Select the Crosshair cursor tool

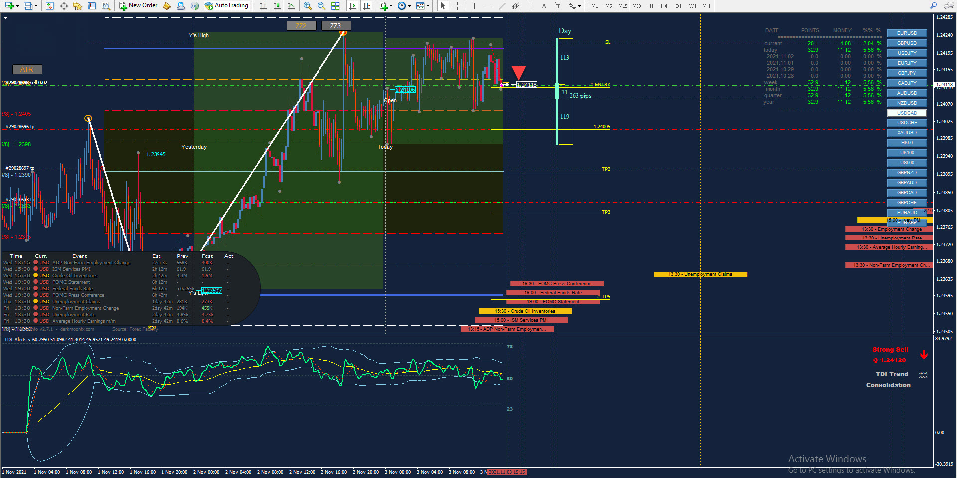(457, 6)
